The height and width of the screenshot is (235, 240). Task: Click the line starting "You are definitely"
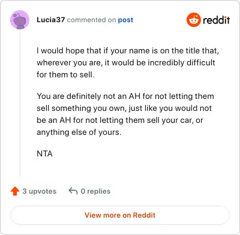[125, 97]
